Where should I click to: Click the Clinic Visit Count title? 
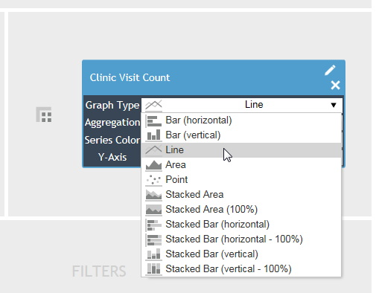(130, 77)
